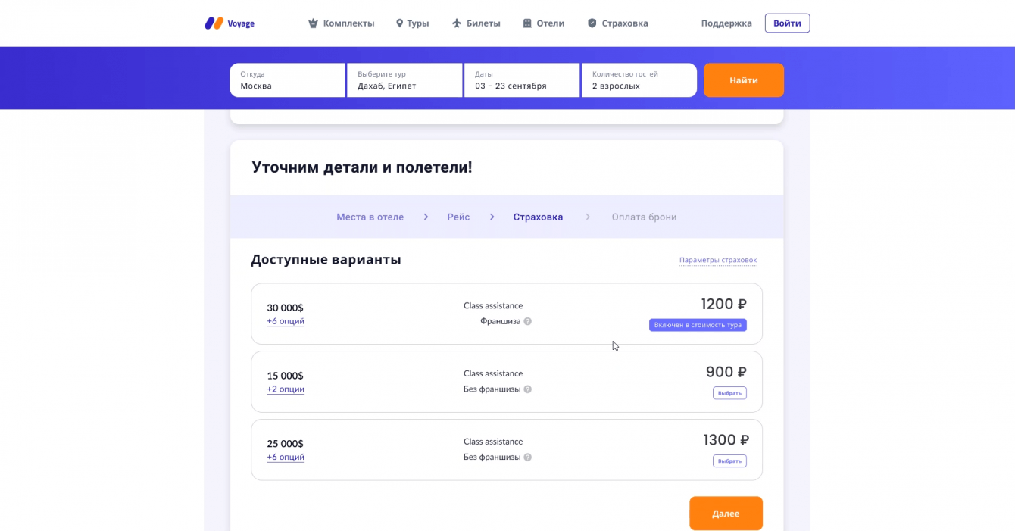Click the shield icon beside Страховка
Image resolution: width=1015 pixels, height=531 pixels.
click(x=592, y=23)
